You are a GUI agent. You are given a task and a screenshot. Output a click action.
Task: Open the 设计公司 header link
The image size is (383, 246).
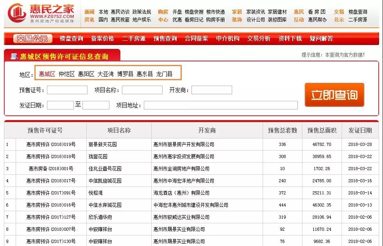point(256,20)
